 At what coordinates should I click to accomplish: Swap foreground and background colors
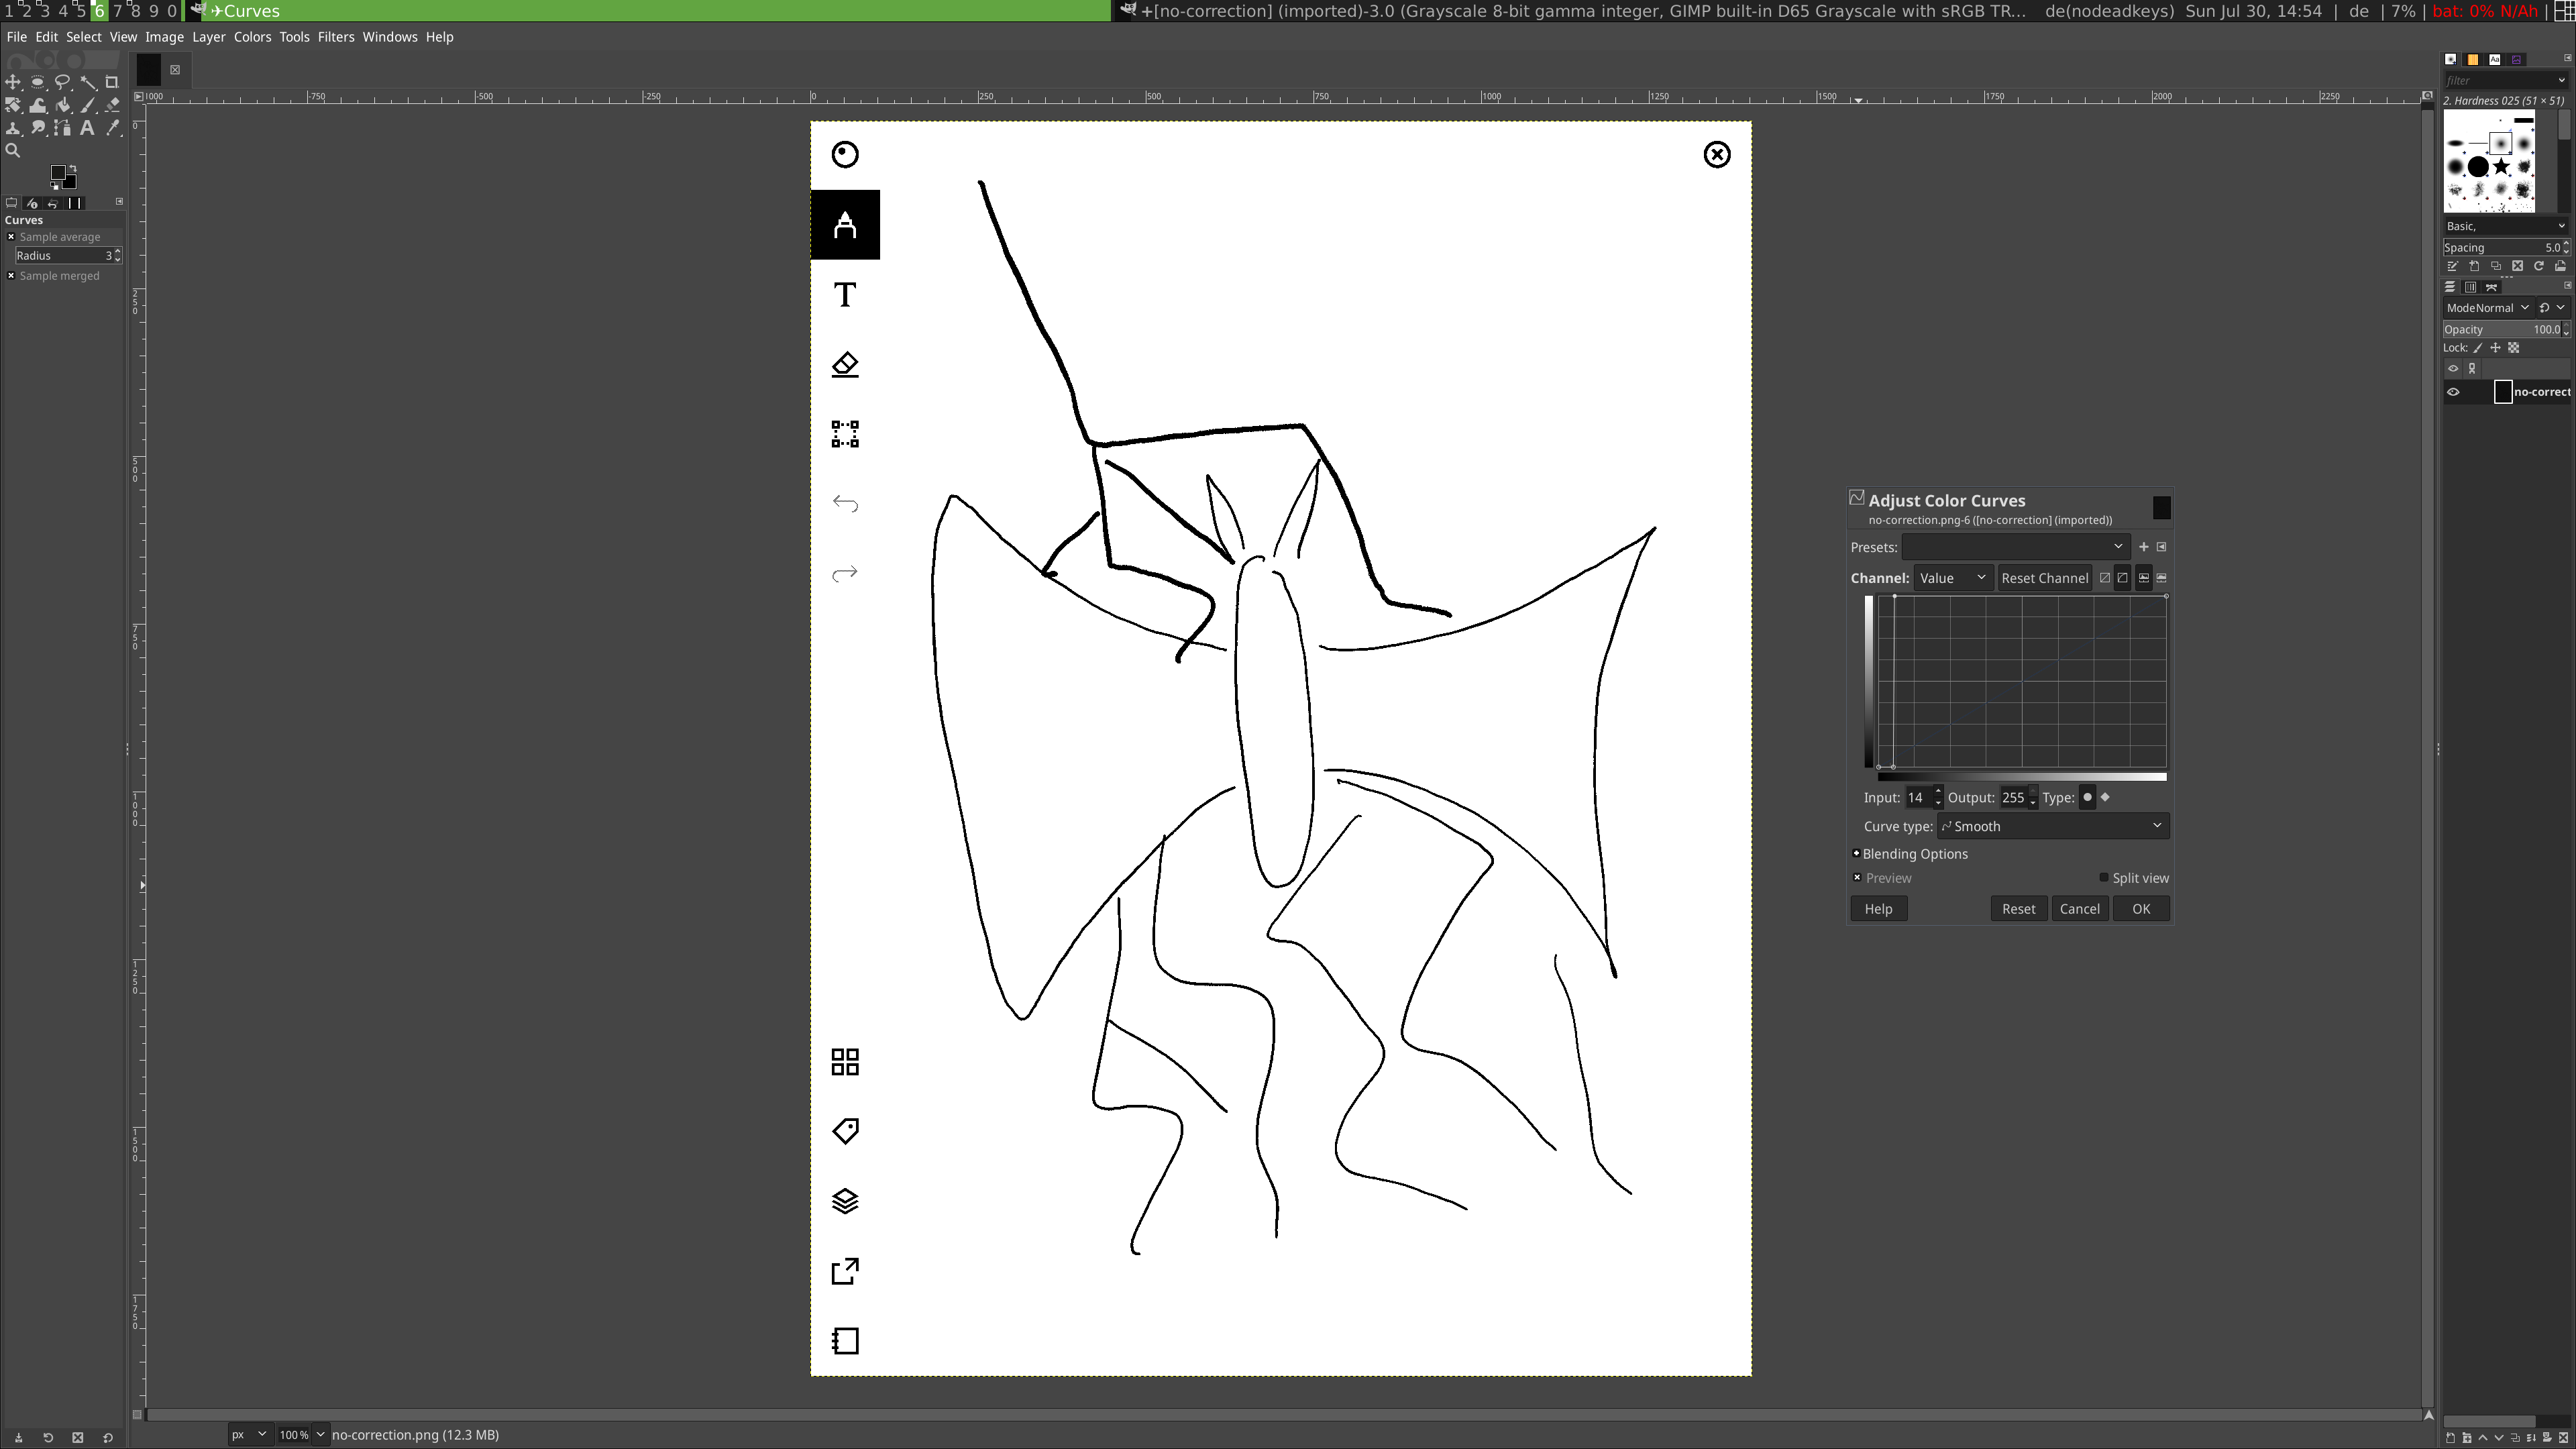(x=74, y=169)
